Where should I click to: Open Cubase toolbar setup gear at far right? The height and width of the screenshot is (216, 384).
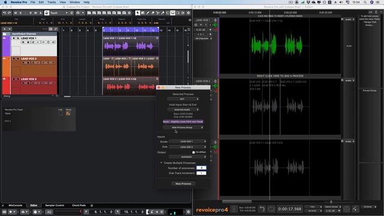point(188,13)
